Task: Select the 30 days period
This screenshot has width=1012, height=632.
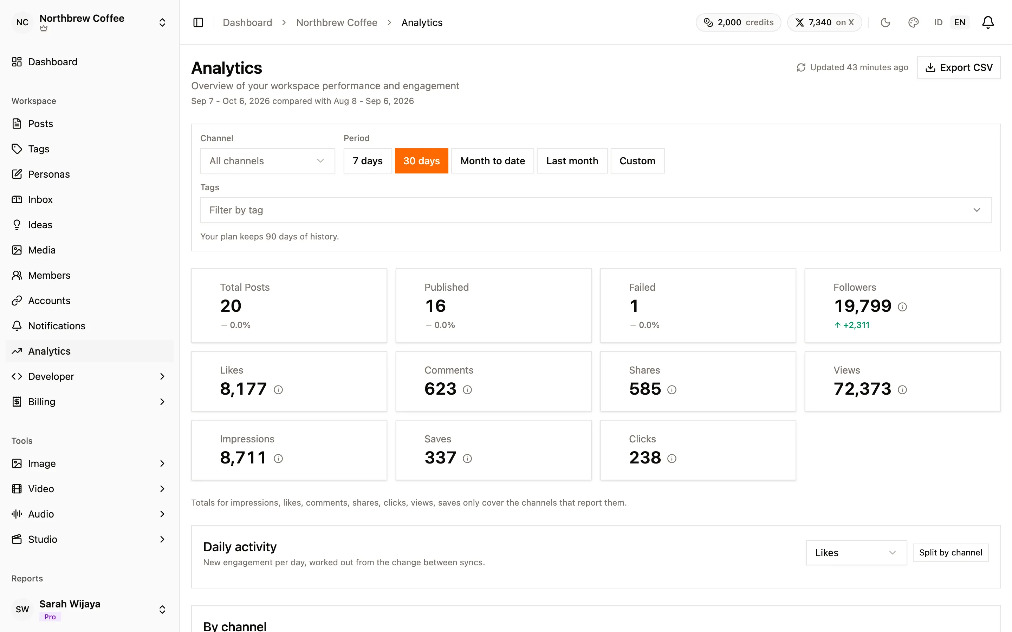Action: click(421, 161)
